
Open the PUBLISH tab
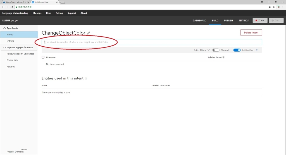click(x=228, y=20)
